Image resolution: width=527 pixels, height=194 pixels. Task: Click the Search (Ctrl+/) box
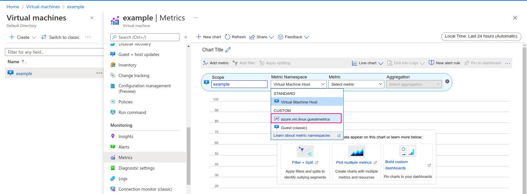tap(145, 37)
